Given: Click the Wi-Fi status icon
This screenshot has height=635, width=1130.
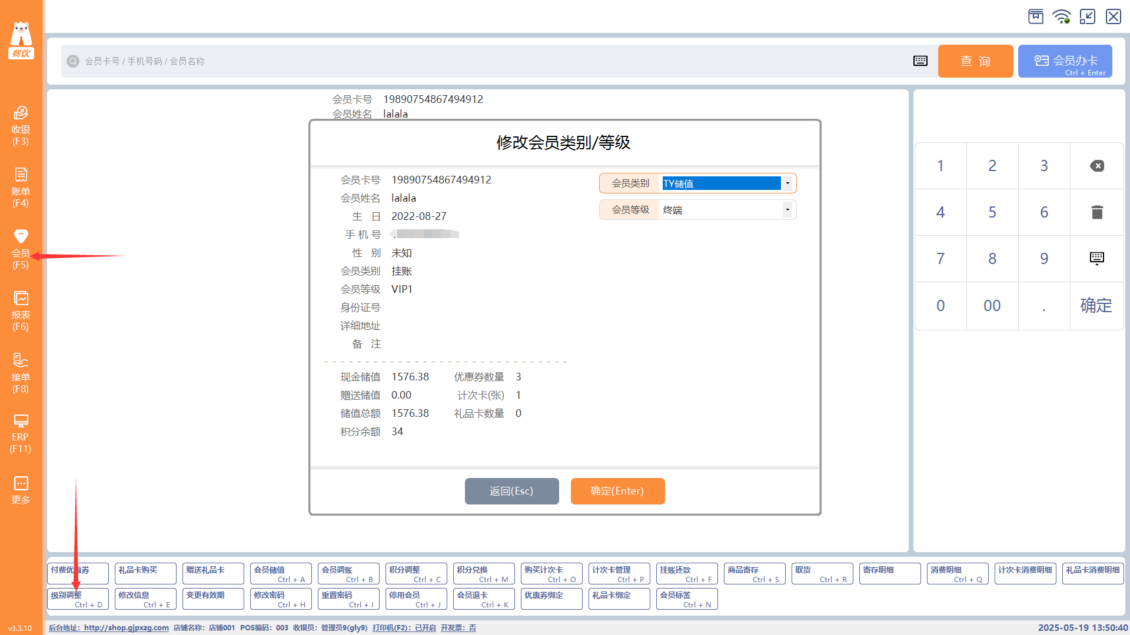Looking at the screenshot, I should tap(1062, 16).
